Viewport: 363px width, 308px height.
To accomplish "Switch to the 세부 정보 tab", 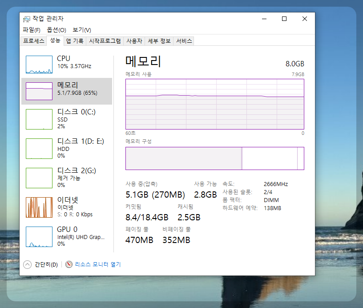I will point(159,41).
